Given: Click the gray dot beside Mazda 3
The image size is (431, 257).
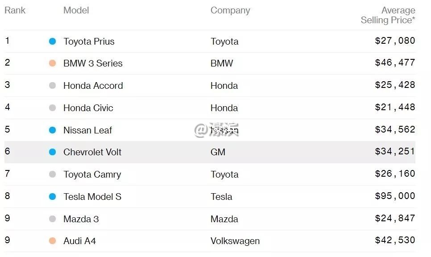Looking at the screenshot, I should tap(52, 219).
